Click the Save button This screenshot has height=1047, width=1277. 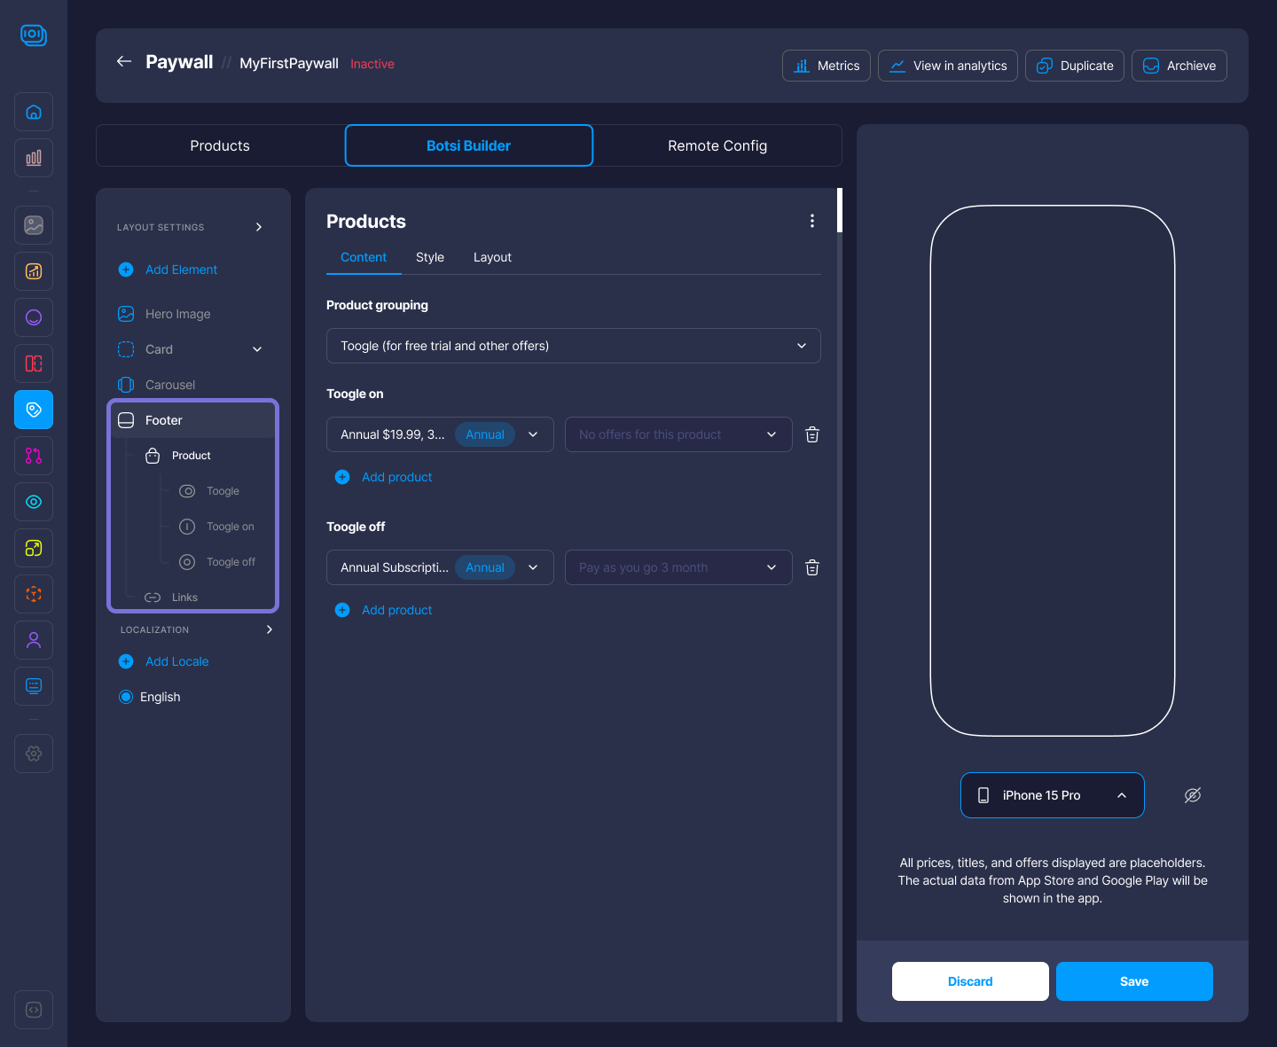(x=1133, y=981)
